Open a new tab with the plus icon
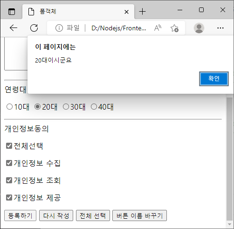Image resolution: width=234 pixels, height=229 pixels. (142, 12)
